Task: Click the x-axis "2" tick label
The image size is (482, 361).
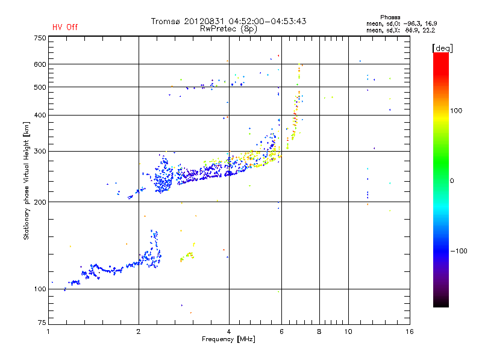Action: (139, 332)
